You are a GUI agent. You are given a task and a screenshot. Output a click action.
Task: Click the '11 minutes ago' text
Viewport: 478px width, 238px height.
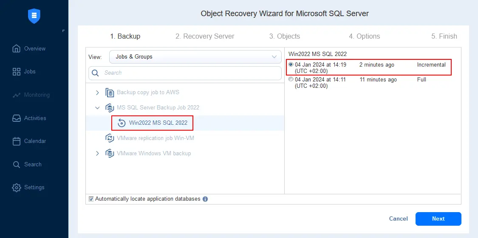click(378, 80)
